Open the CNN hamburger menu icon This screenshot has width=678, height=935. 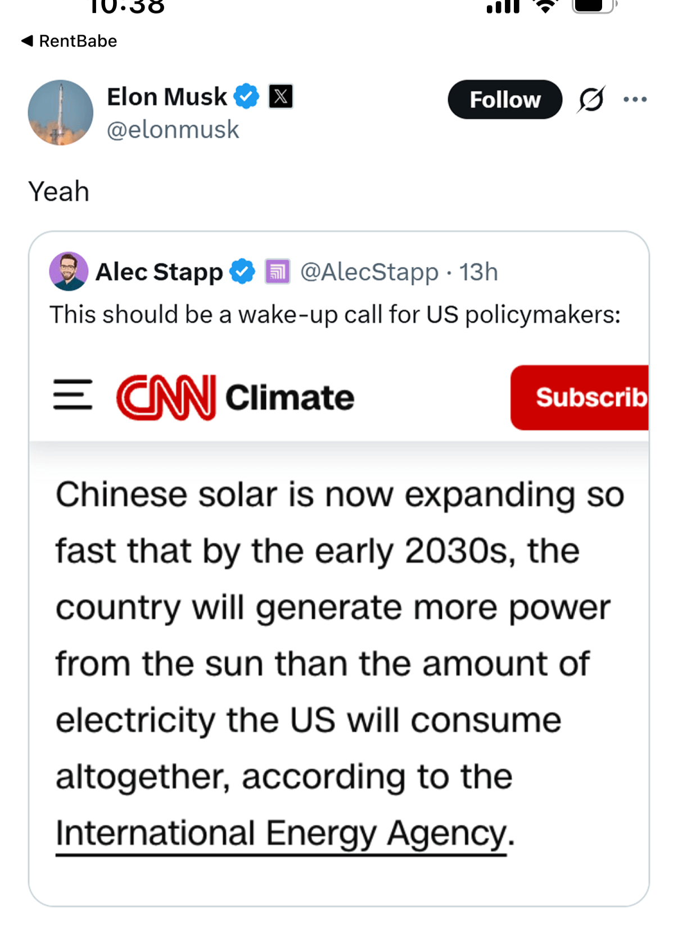(x=73, y=394)
